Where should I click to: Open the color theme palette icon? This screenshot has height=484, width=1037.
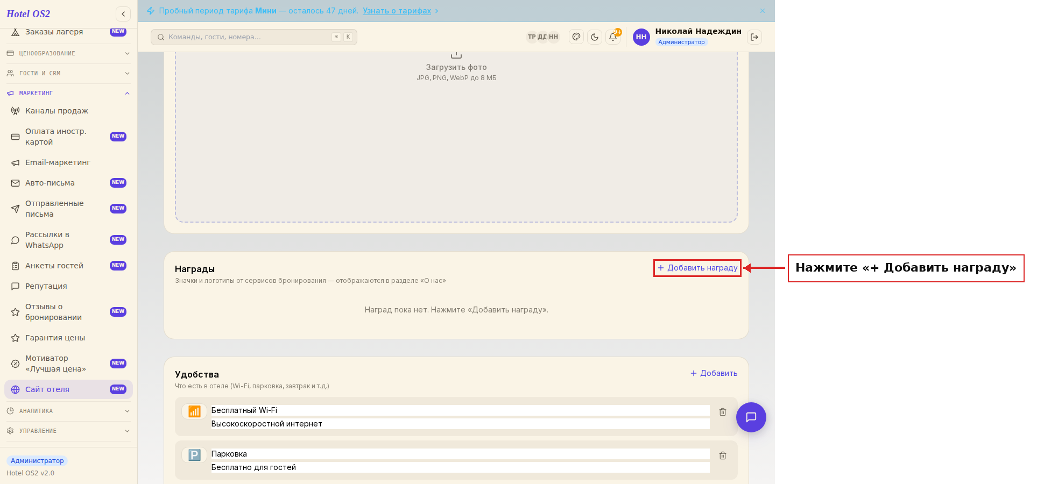coord(576,37)
